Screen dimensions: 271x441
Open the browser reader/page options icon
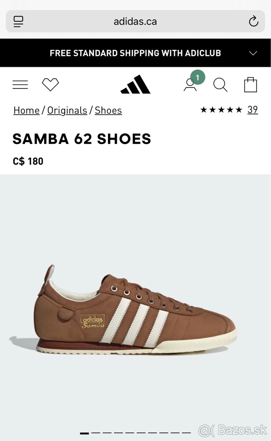tap(18, 22)
